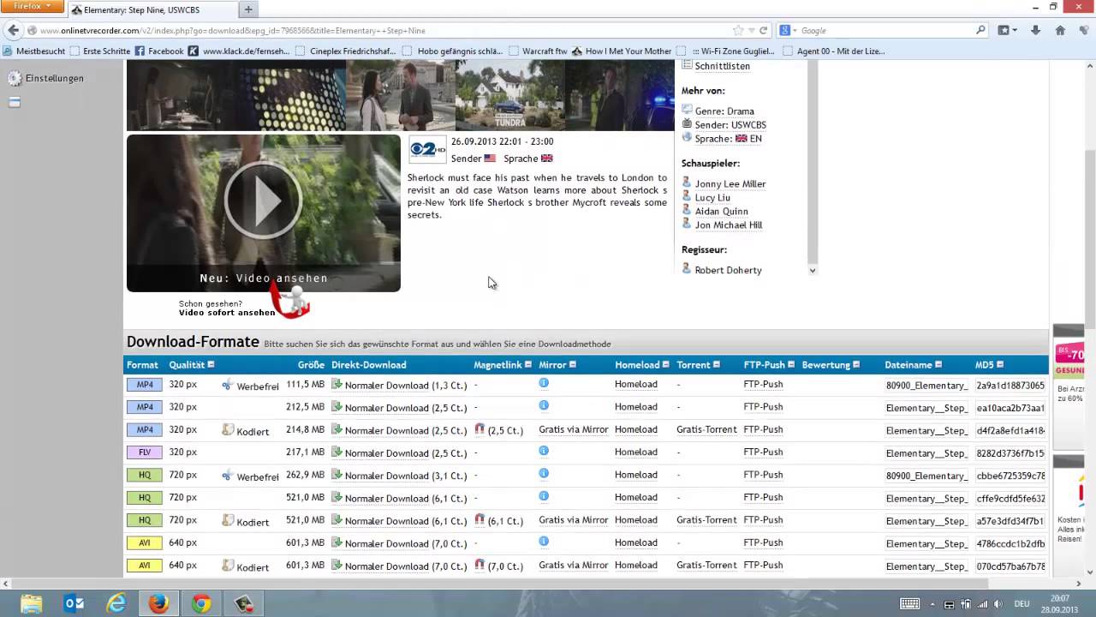Viewport: 1096px width, 617px height.
Task: Click the magnet icon with 7,0 Ct.
Action: tap(479, 565)
